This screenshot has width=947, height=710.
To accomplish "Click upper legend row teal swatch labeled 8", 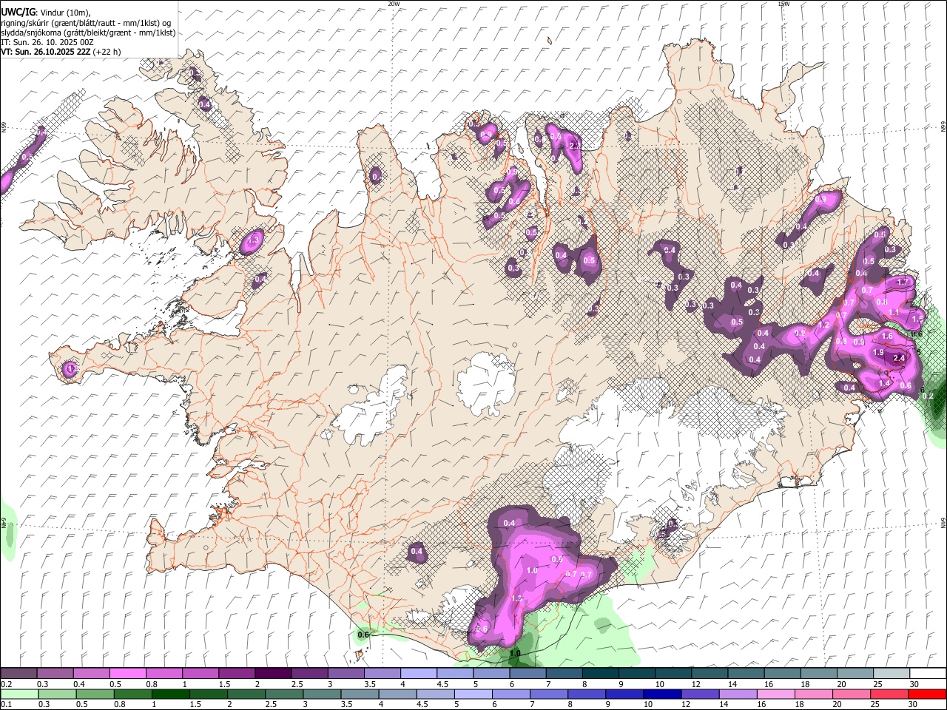I will pyautogui.click(x=601, y=674).
